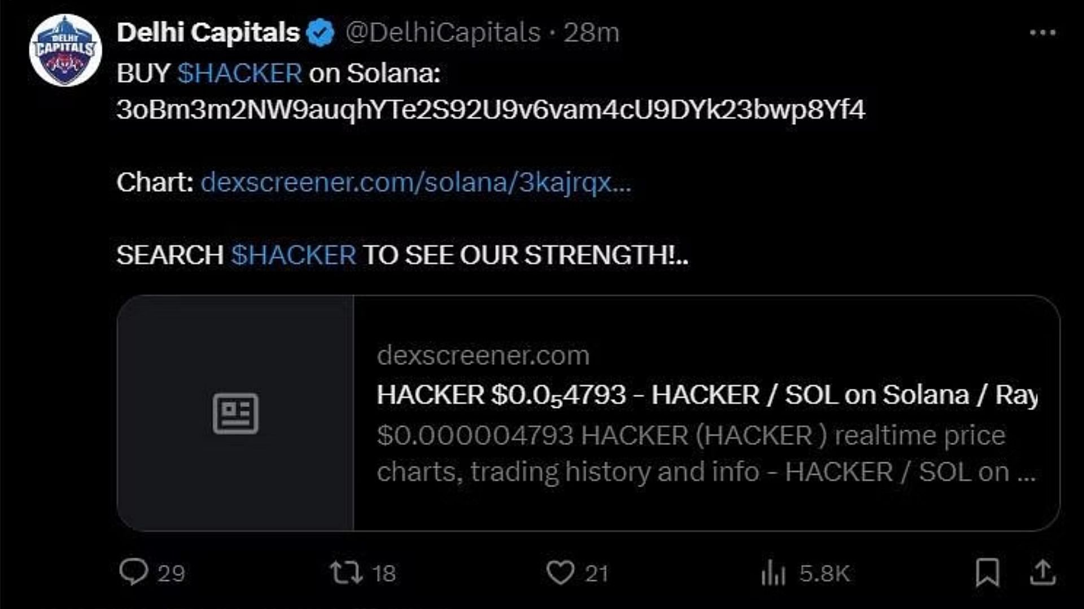
Task: Like the tweet with heart icon
Action: (x=560, y=572)
